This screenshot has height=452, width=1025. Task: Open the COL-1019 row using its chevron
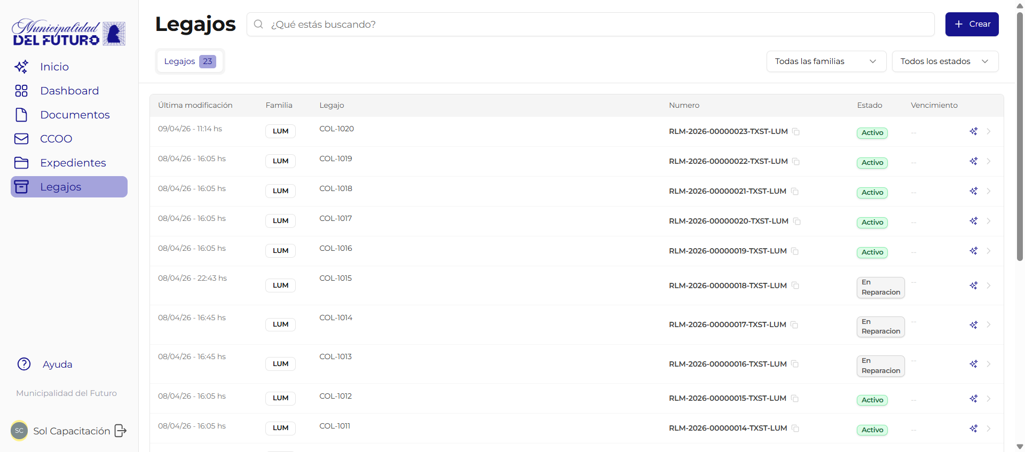[989, 161]
